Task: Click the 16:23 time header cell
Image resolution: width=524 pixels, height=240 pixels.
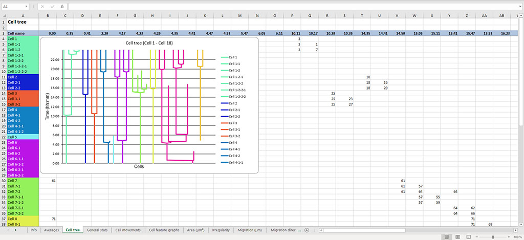Action: coord(501,33)
